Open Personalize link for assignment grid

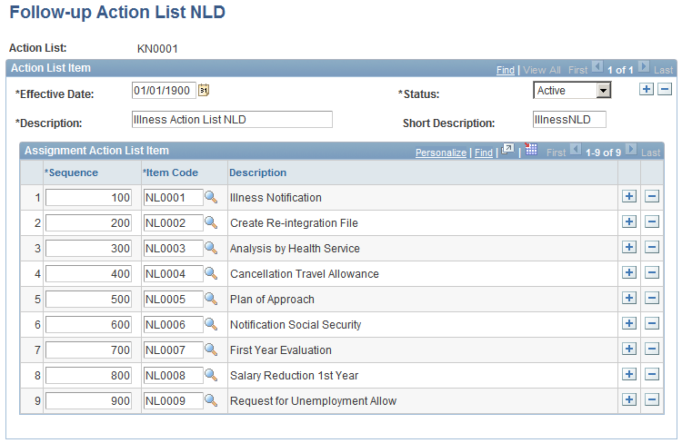[x=441, y=153]
